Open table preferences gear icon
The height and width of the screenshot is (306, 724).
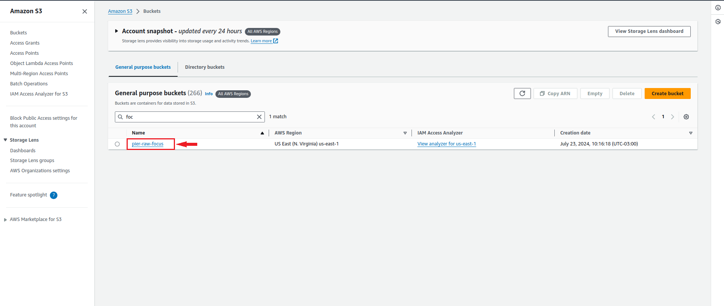(686, 117)
